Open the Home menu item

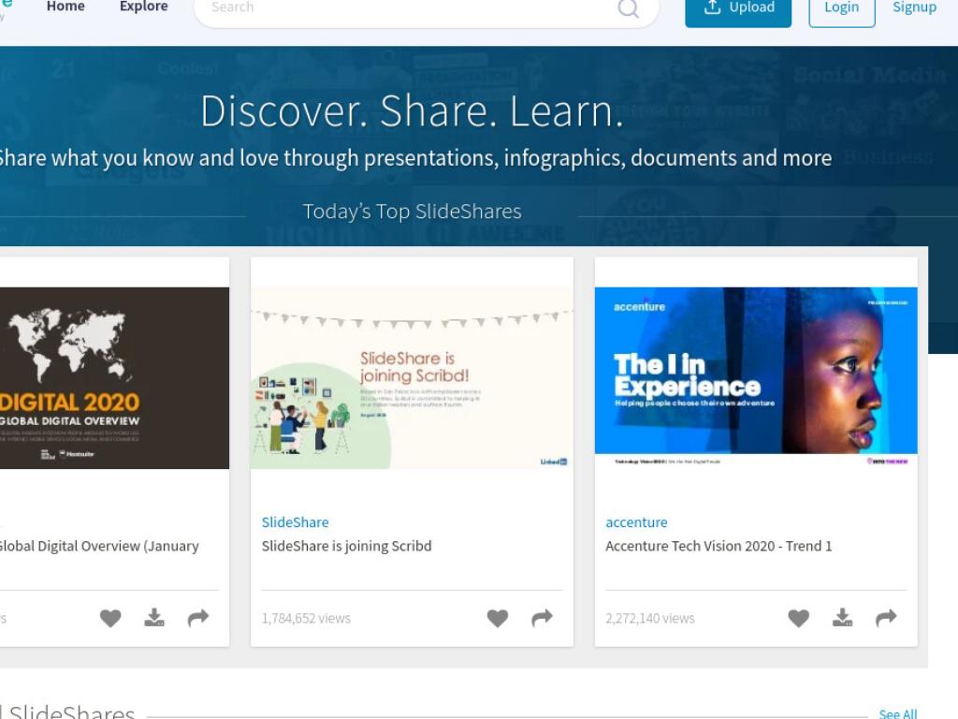[x=65, y=7]
